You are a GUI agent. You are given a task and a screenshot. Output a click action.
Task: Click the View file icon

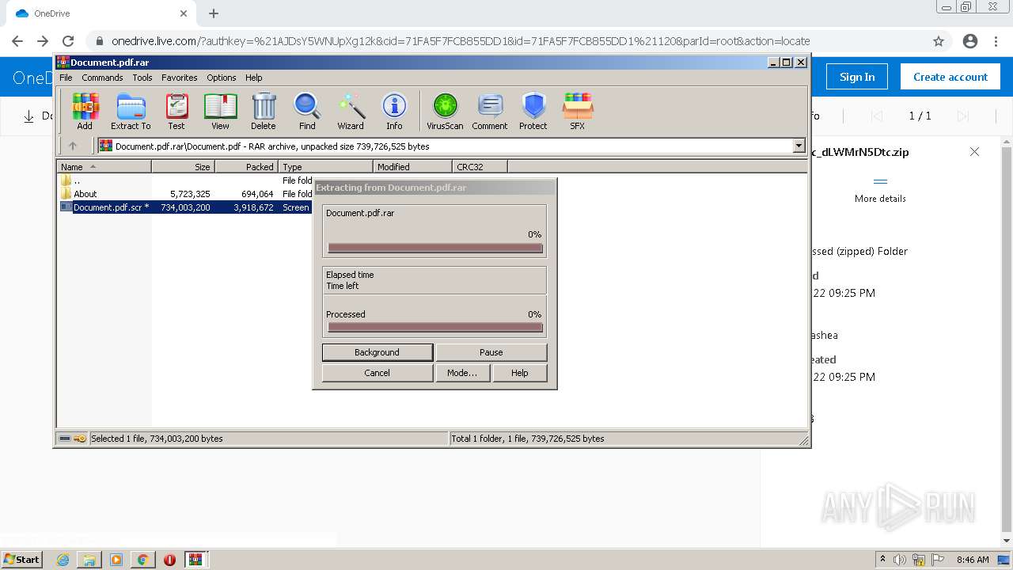point(220,111)
